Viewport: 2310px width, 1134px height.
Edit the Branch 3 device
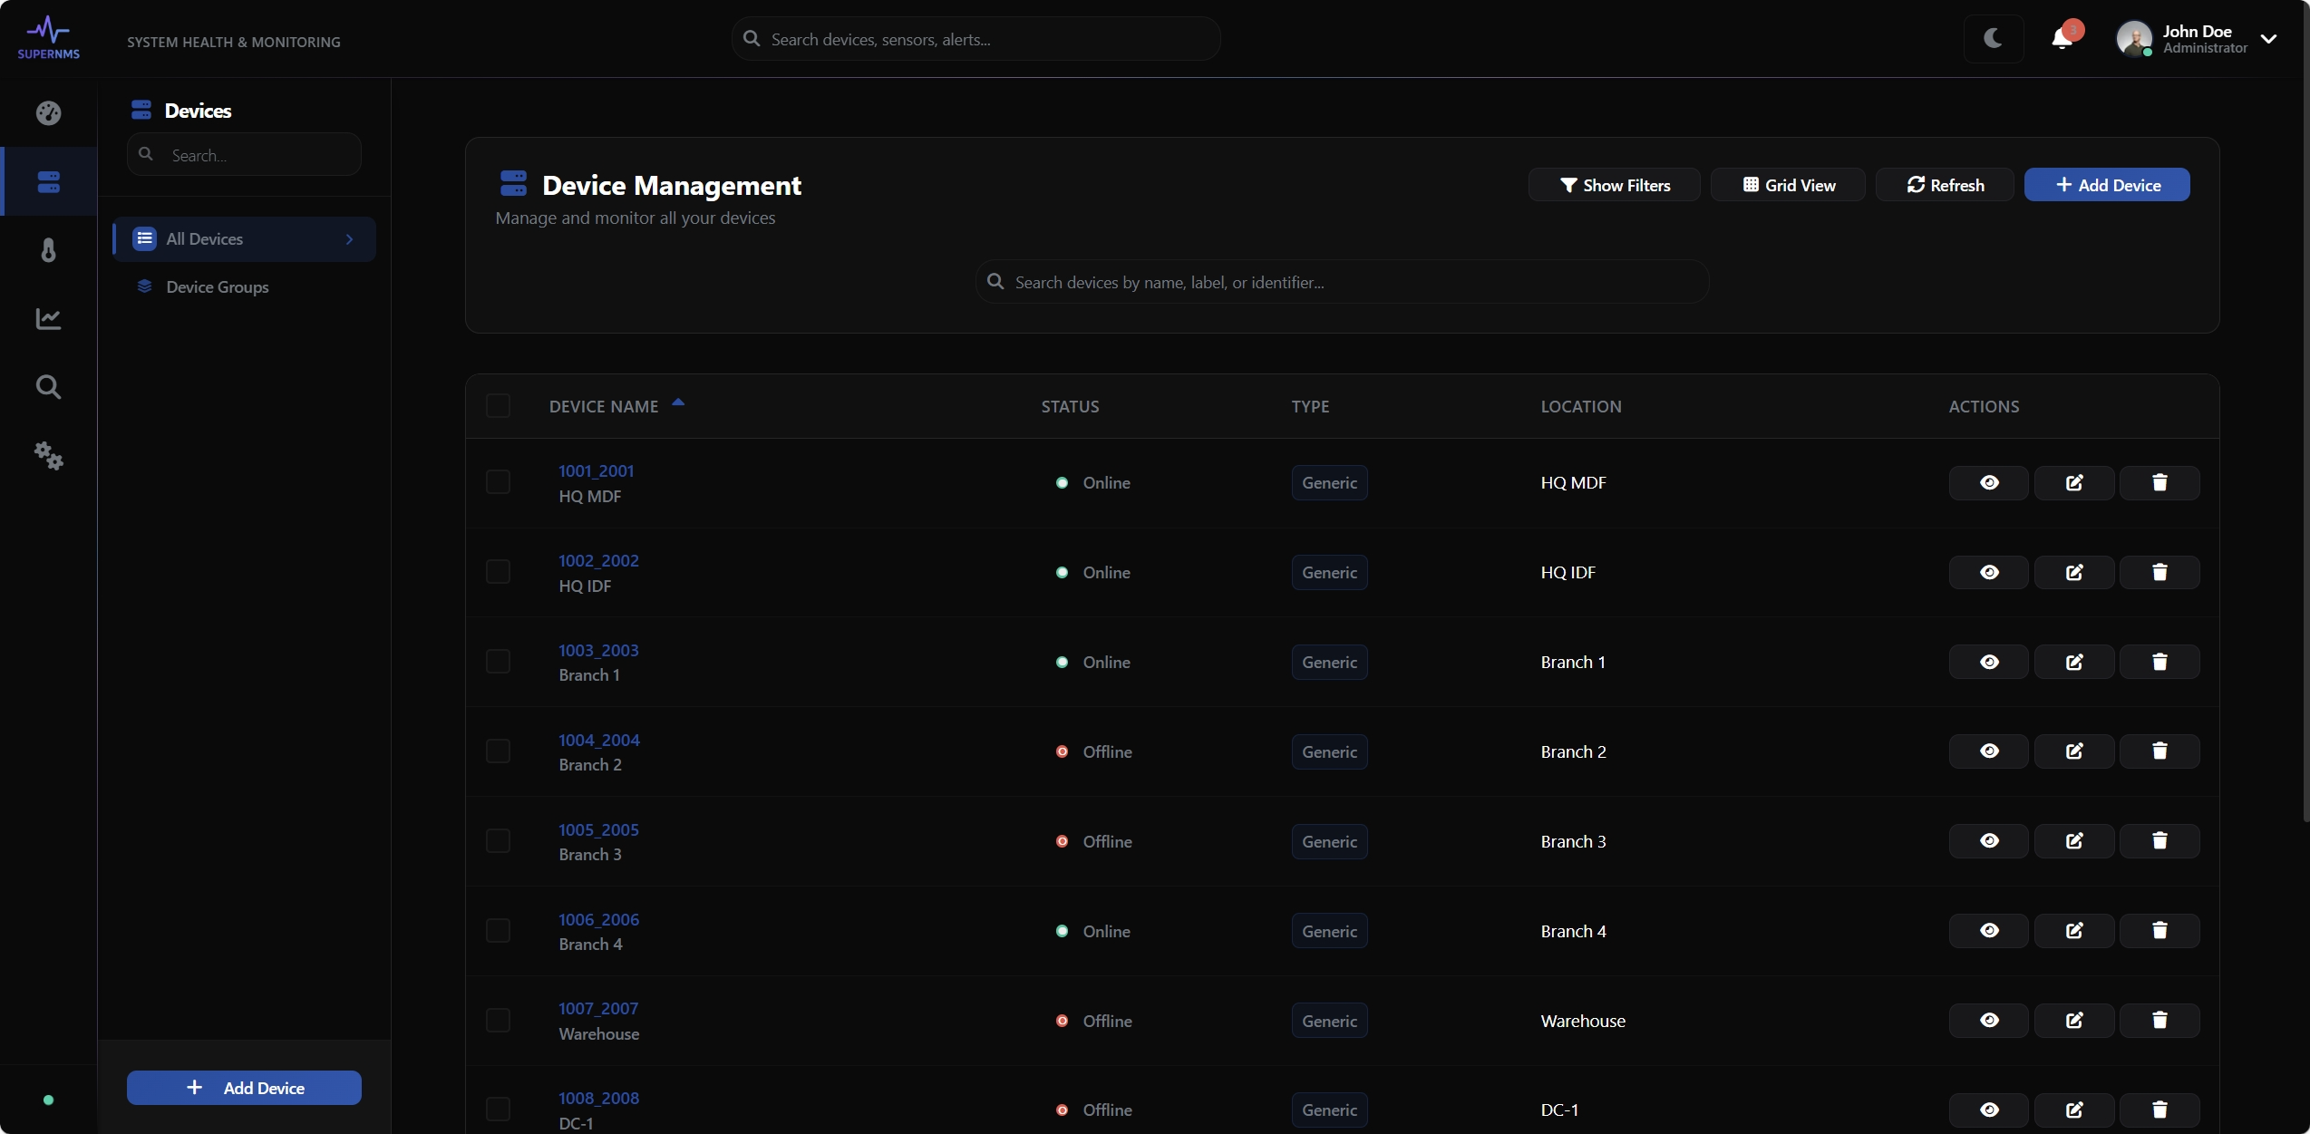click(2074, 840)
